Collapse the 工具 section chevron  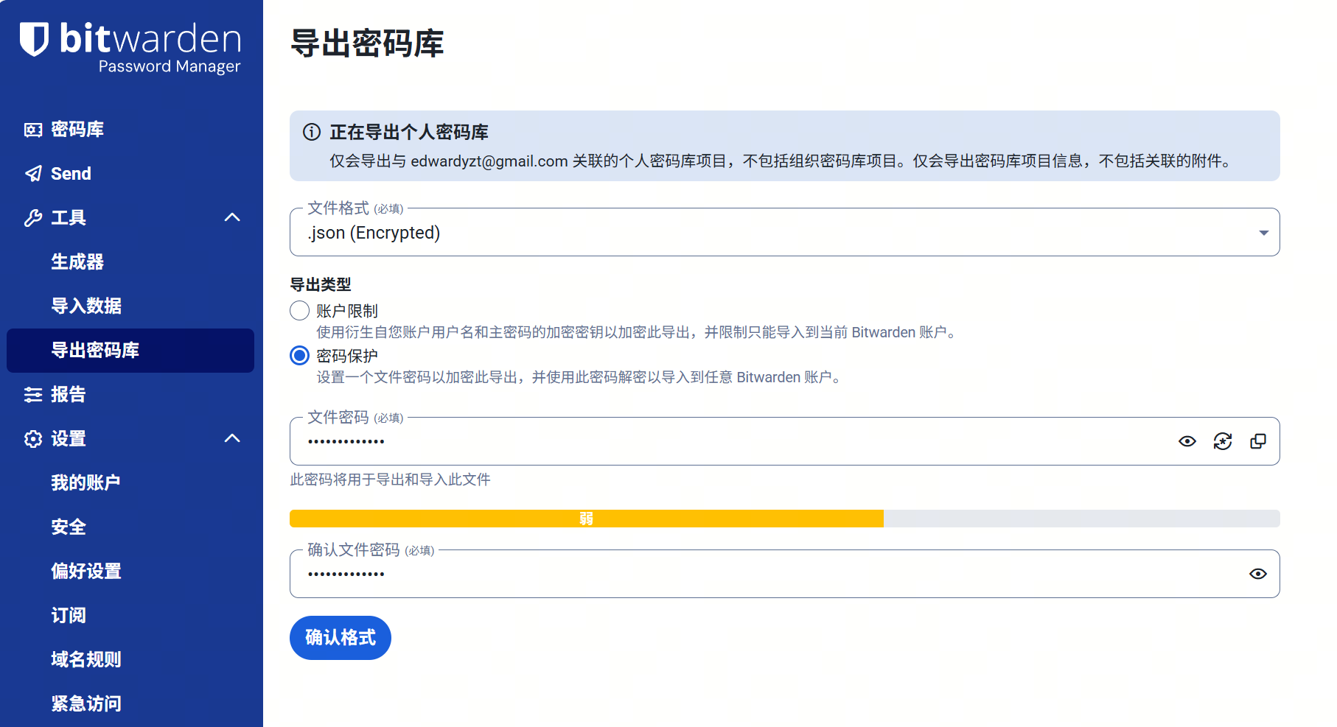pos(232,217)
